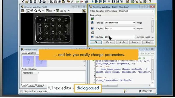
Task: Select the AcqHandle control variable
Action: pos(28,73)
